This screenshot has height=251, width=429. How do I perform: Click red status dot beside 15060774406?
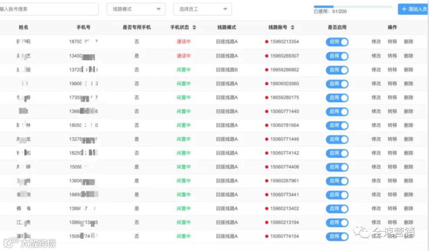267,167
